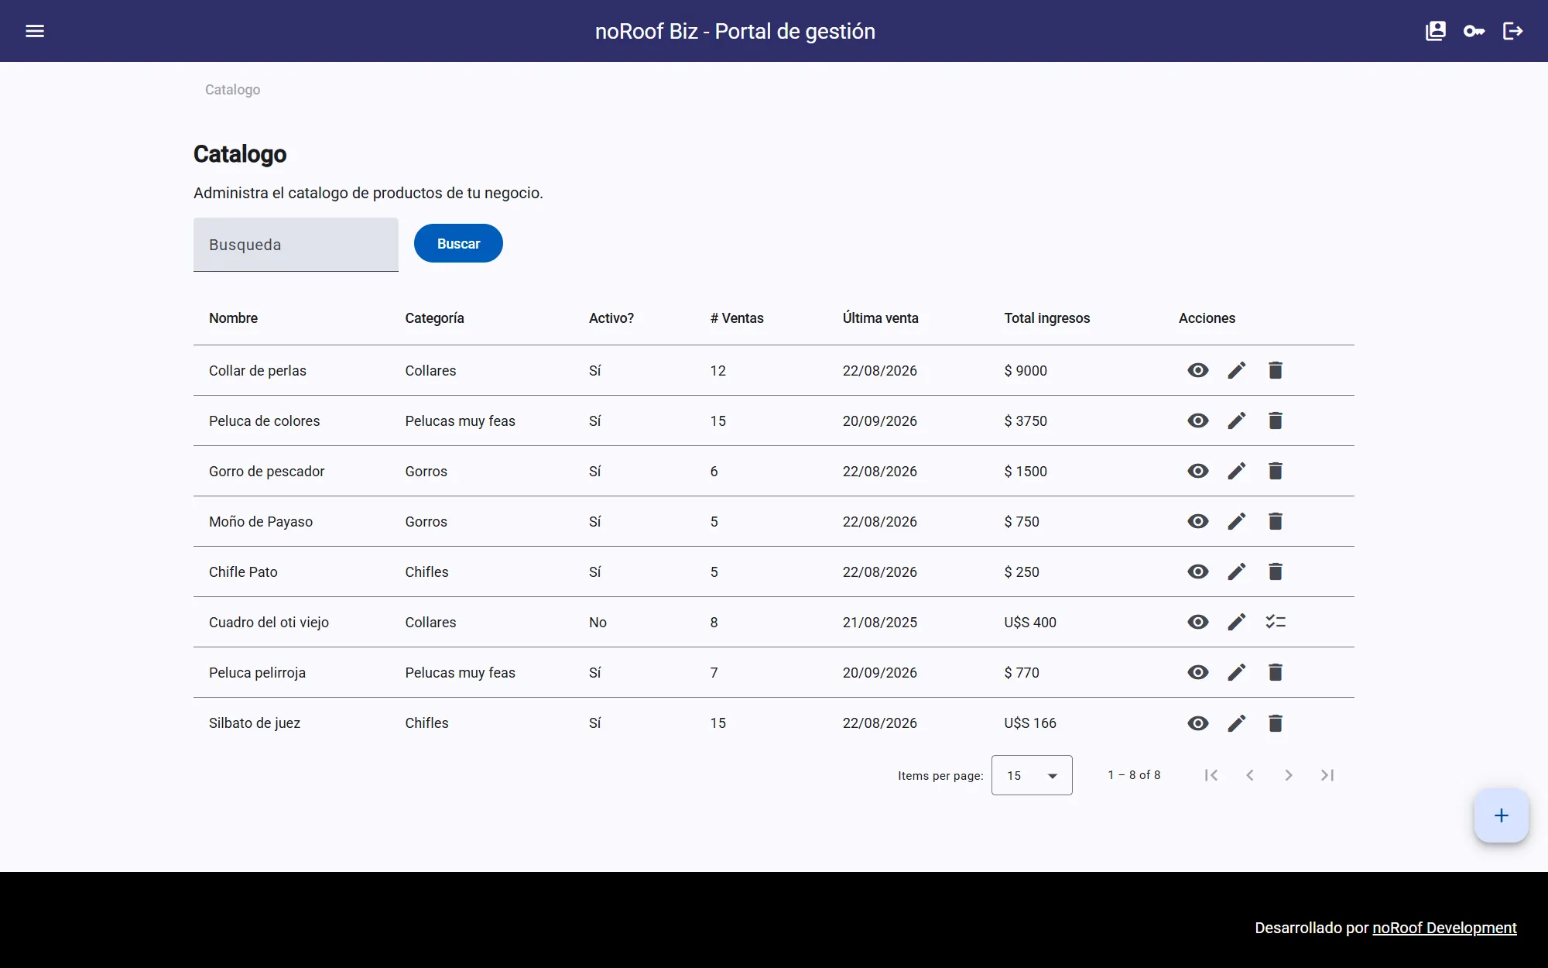Click the Total ingresos column header

coord(1047,318)
